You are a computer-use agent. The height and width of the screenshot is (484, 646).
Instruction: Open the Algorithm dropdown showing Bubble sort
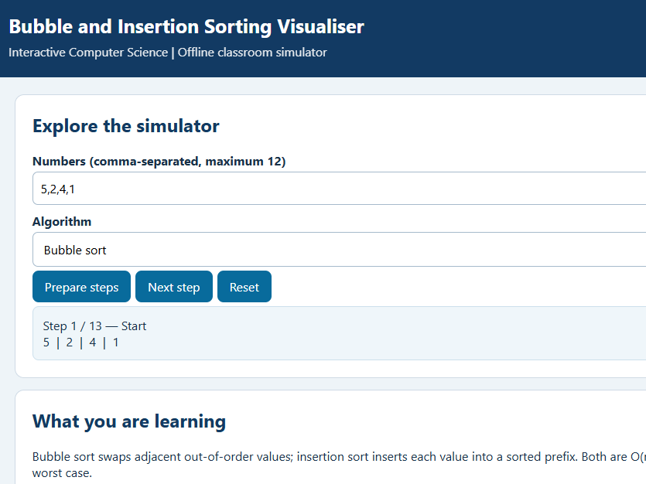pos(339,250)
